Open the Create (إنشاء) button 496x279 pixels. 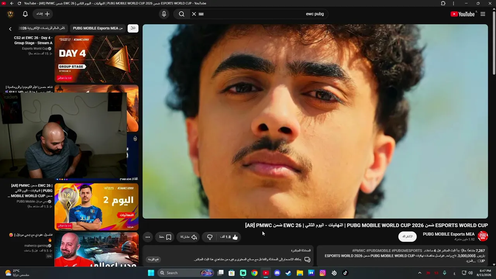(43, 14)
